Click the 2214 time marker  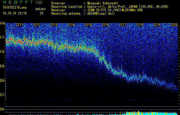pos(71,25)
